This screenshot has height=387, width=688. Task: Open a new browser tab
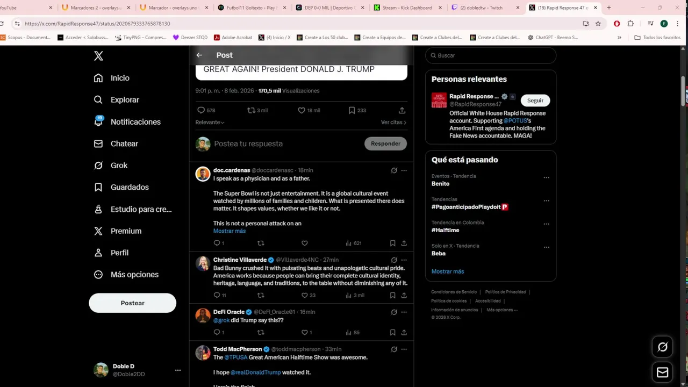[x=608, y=8]
